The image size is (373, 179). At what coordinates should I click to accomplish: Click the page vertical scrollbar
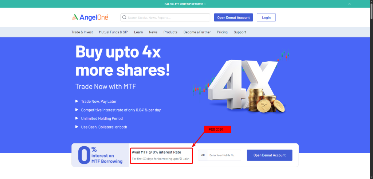(x=371, y=89)
